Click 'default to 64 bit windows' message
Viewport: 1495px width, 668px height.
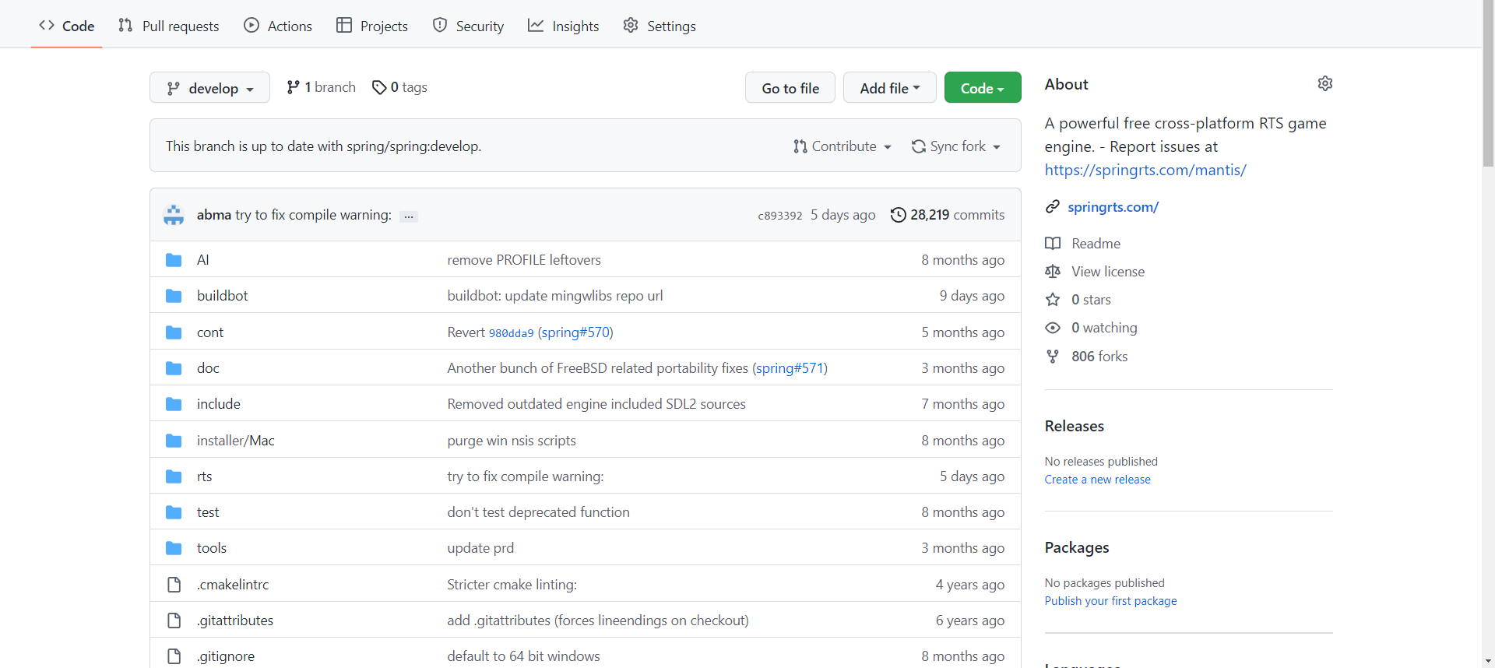[523, 656]
